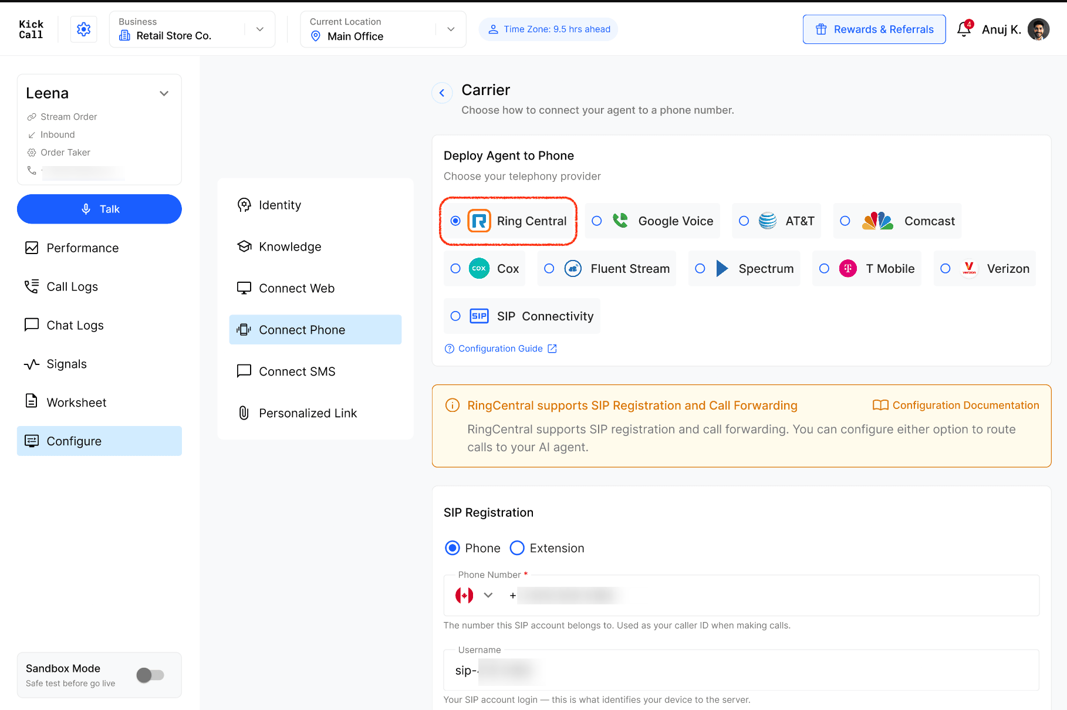Click the Connect Web monitor icon
The height and width of the screenshot is (710, 1067).
tap(244, 288)
